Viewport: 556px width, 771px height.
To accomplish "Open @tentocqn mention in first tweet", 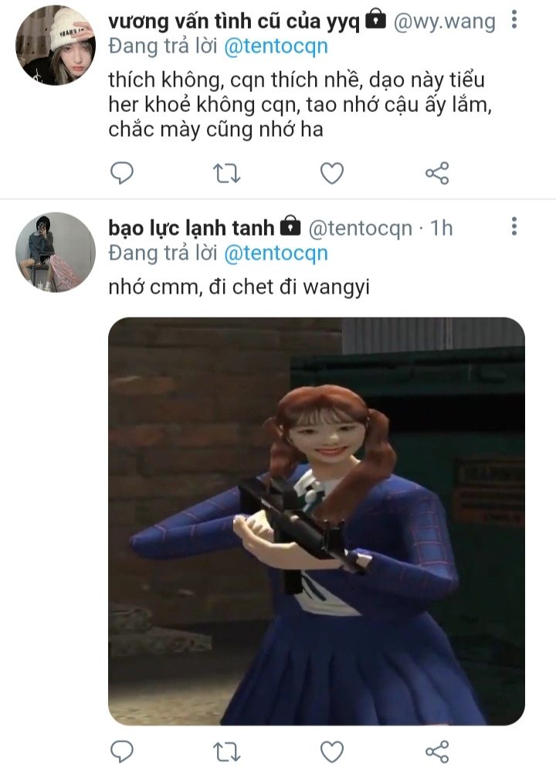I will tap(276, 46).
